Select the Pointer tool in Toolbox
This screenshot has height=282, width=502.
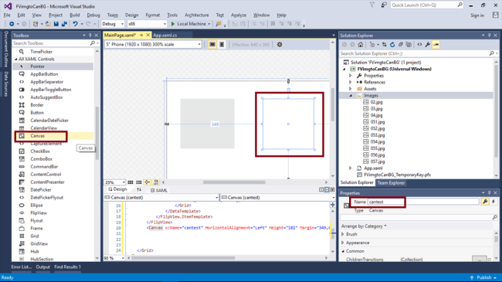tap(38, 66)
